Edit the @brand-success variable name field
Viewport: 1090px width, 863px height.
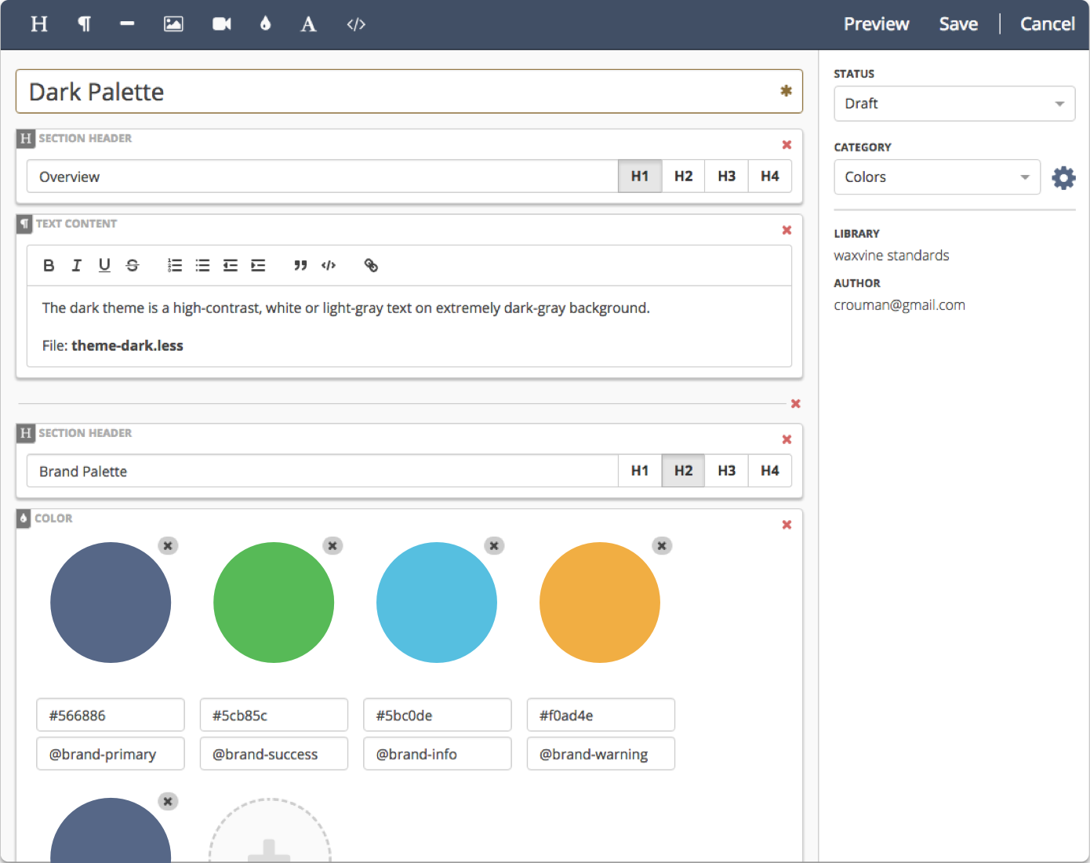click(274, 753)
